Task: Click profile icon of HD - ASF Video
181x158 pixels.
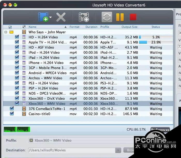Action: [24, 47]
